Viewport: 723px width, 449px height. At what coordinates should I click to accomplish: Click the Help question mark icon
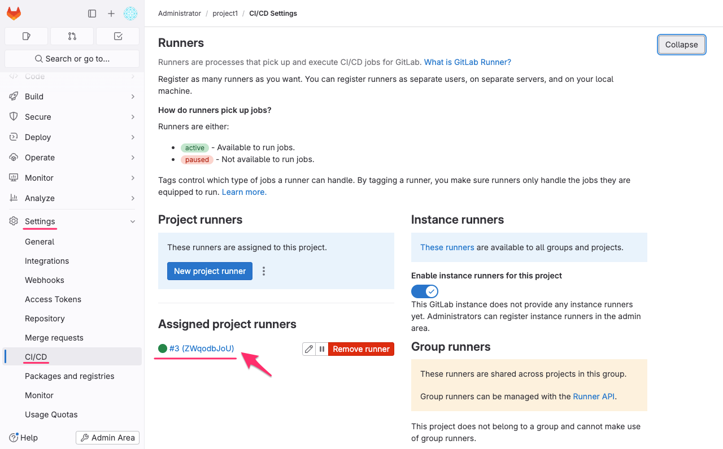click(14, 438)
